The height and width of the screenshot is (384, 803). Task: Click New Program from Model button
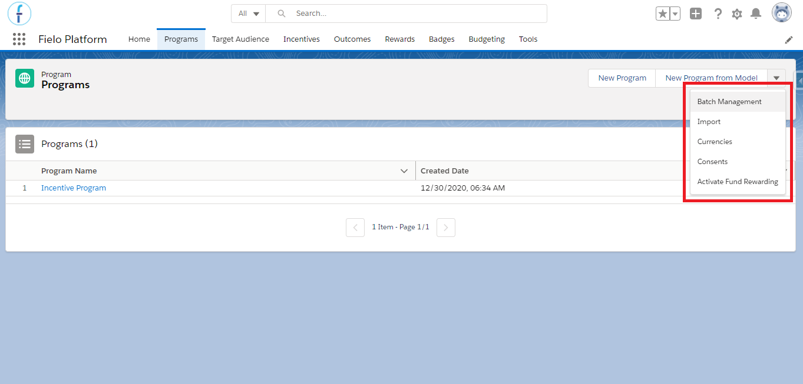[x=712, y=78]
